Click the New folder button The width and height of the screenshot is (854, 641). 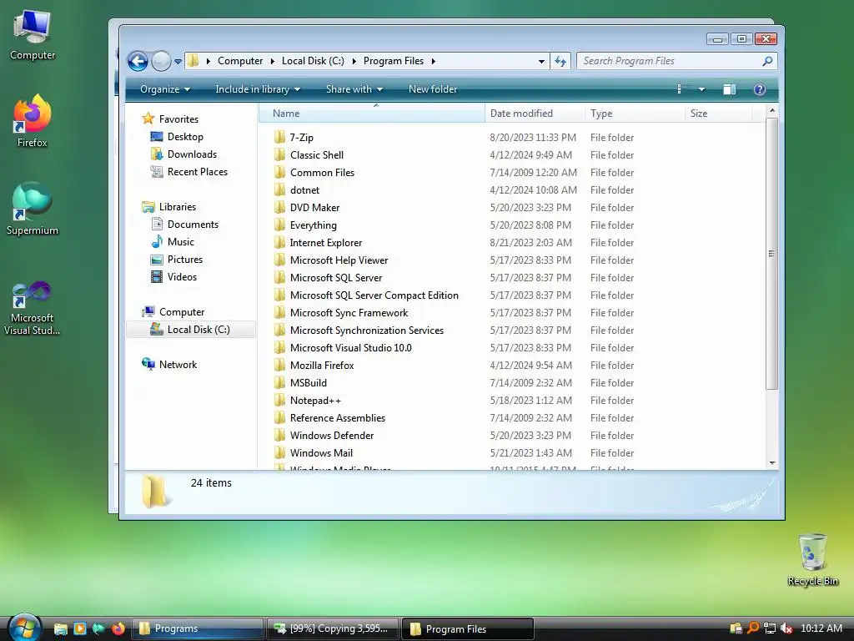[433, 89]
